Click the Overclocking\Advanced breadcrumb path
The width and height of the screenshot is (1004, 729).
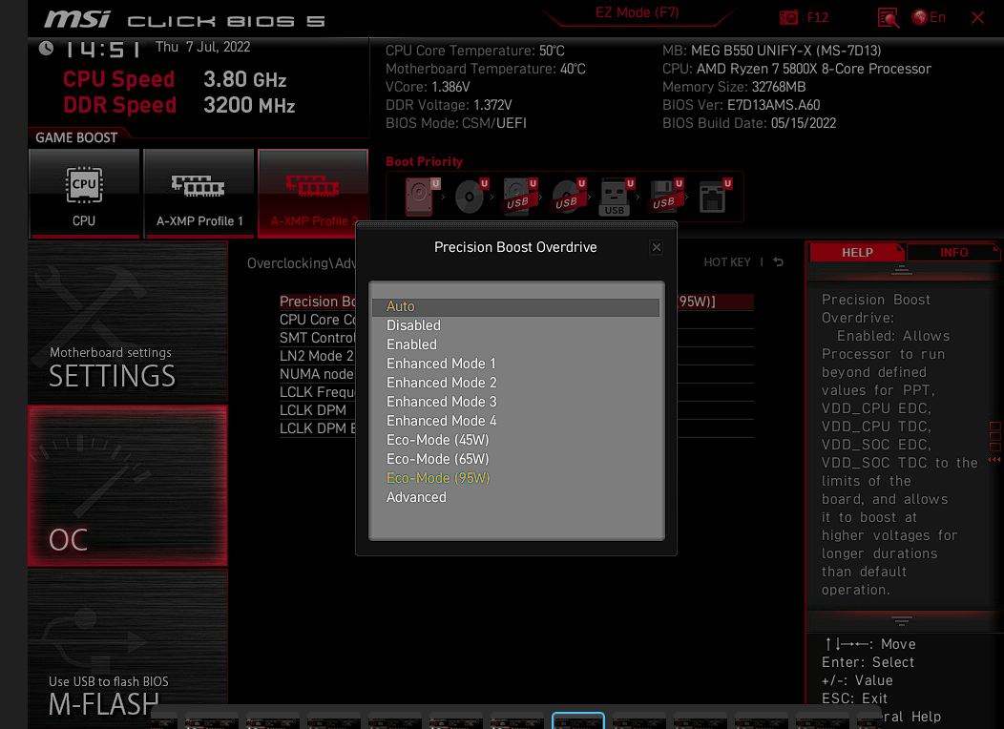(x=301, y=263)
